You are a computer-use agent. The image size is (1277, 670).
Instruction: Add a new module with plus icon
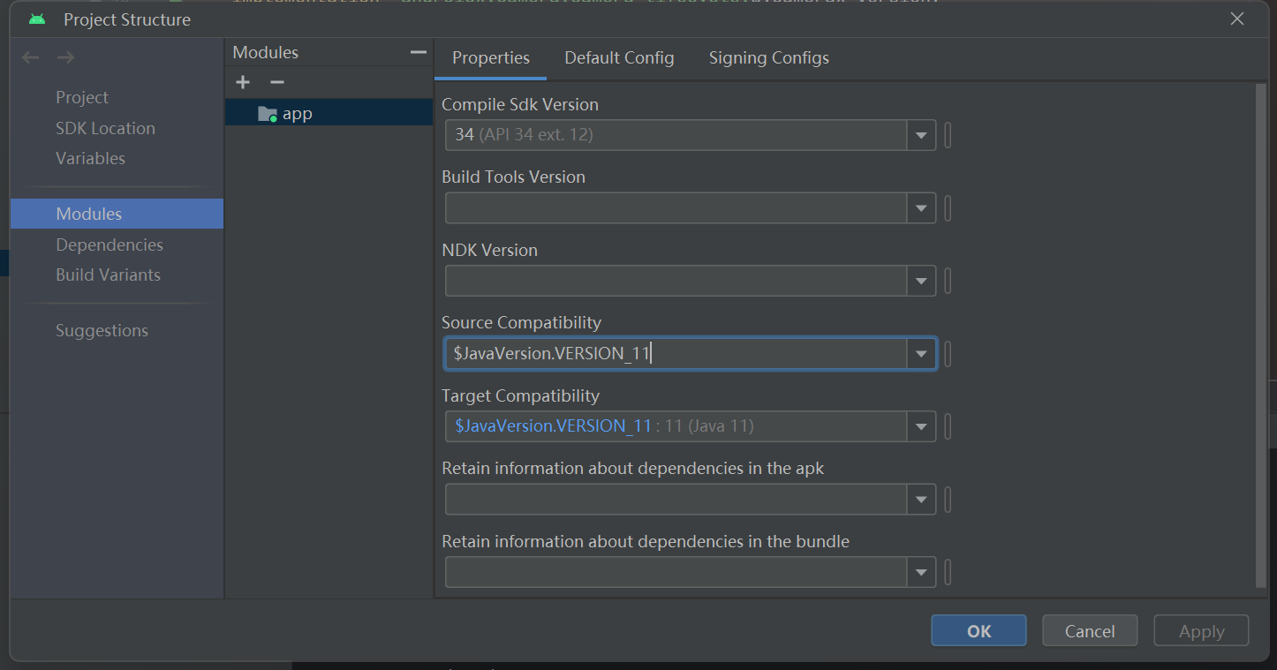(243, 82)
